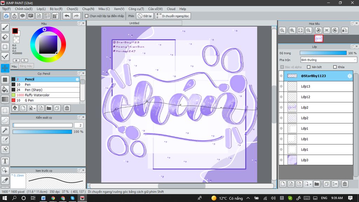This screenshot has width=359, height=202.
Task: Select the Eyedropper tool
Action: tap(5, 180)
